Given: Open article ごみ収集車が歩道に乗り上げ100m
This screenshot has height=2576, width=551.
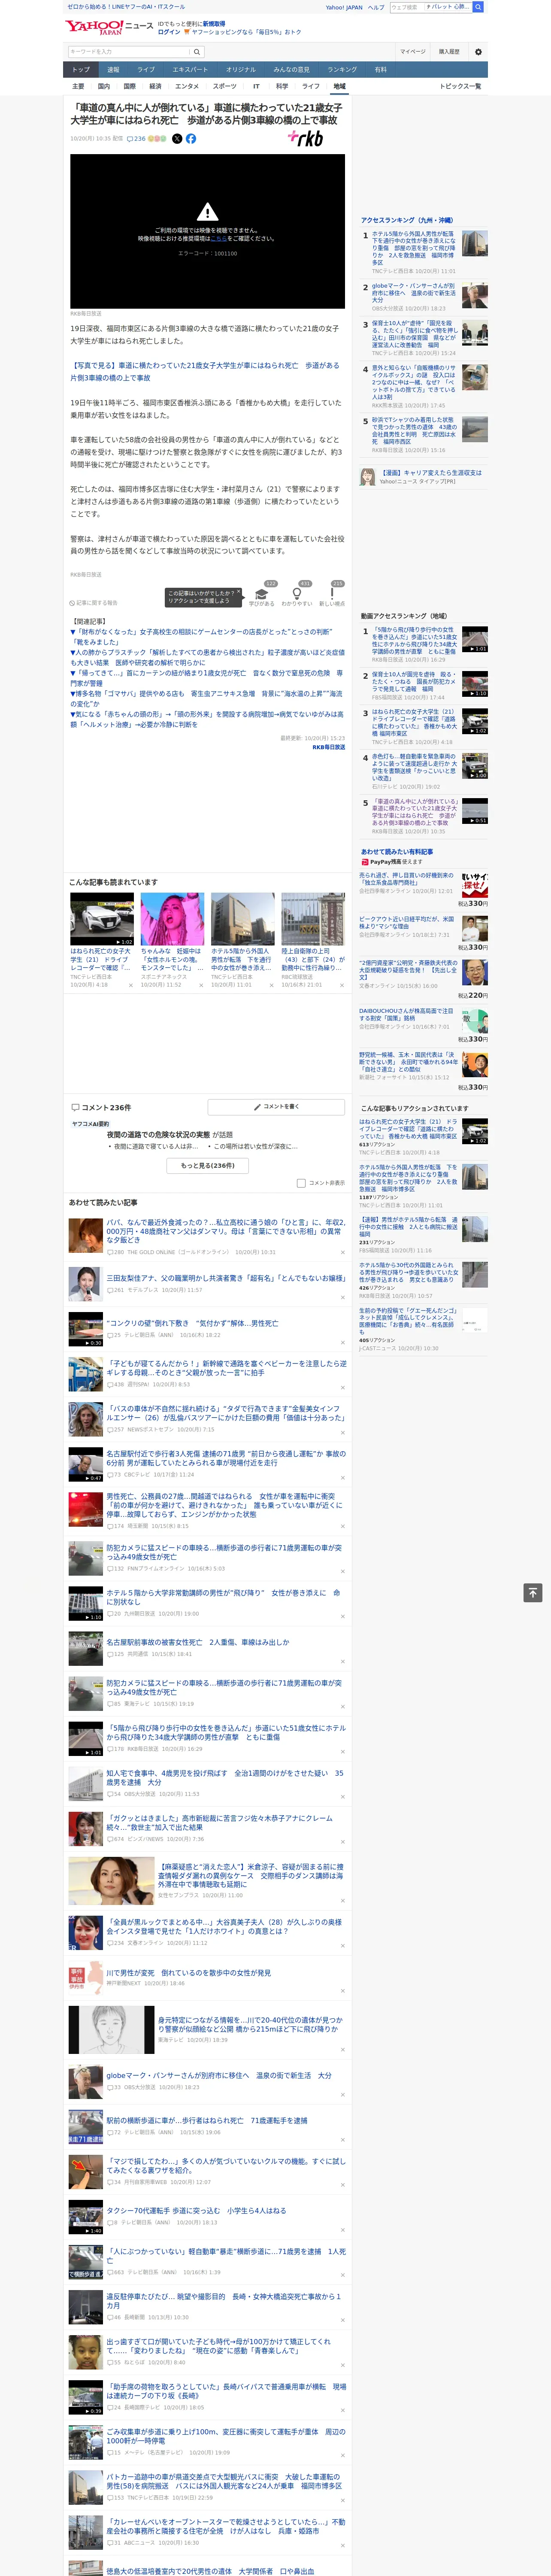Looking at the screenshot, I should coord(226,2436).
